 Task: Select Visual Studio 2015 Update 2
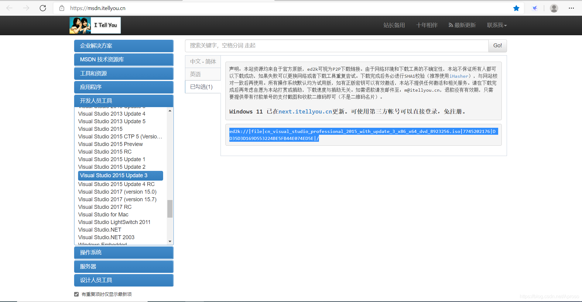pyautogui.click(x=112, y=167)
